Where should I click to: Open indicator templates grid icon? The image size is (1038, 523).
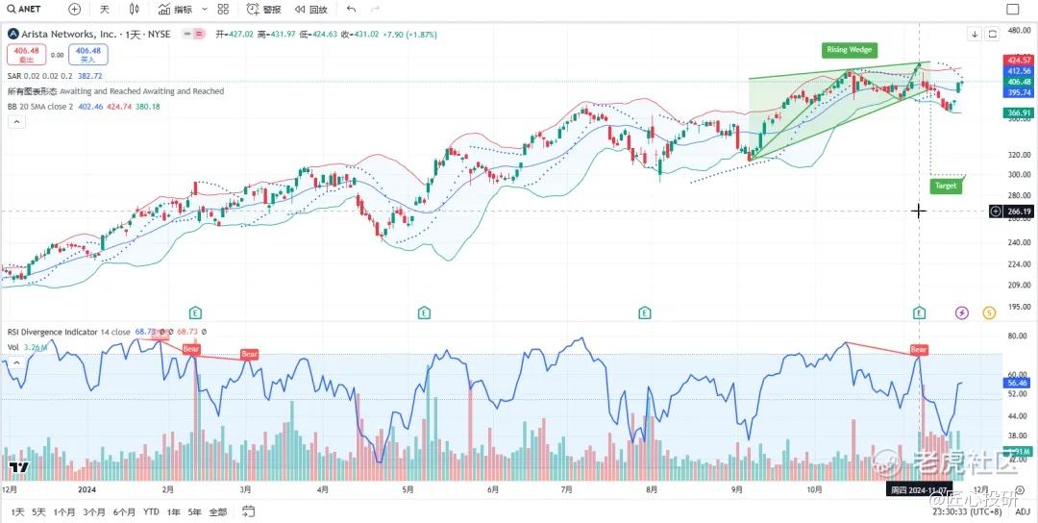pos(223,10)
